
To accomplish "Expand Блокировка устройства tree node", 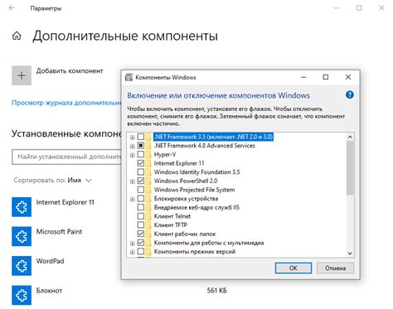I will [133, 199].
